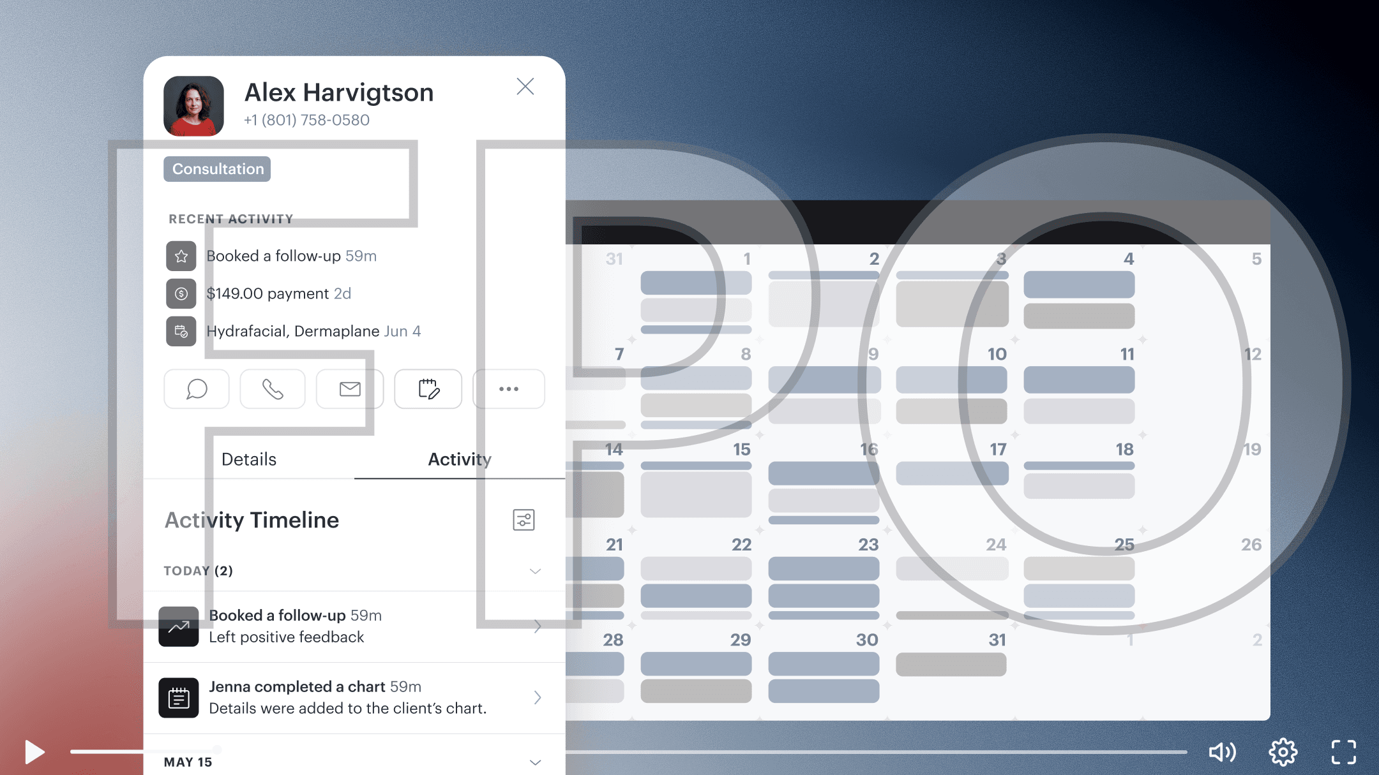This screenshot has width=1379, height=775.
Task: Click the calendar edit icon button
Action: click(428, 388)
